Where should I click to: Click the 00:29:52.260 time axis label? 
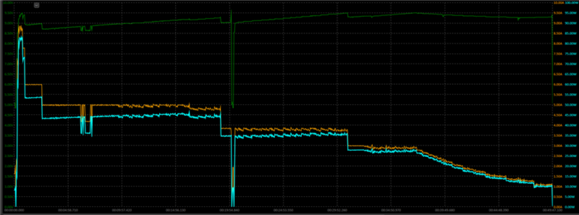pyautogui.click(x=337, y=210)
